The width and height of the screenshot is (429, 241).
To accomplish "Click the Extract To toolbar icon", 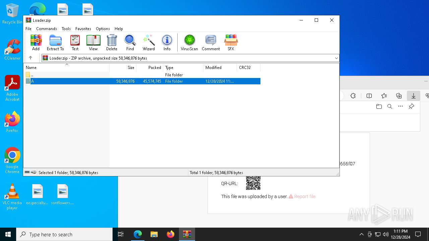I will (x=55, y=43).
